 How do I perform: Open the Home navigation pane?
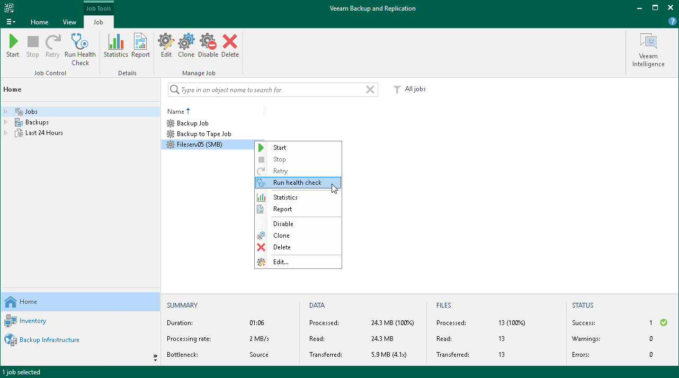[x=80, y=302]
